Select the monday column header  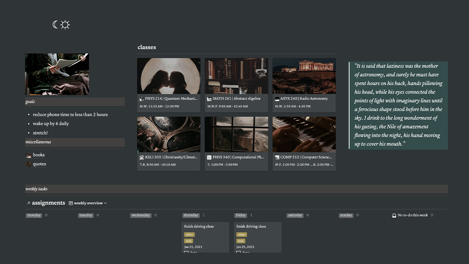pyautogui.click(x=34, y=216)
